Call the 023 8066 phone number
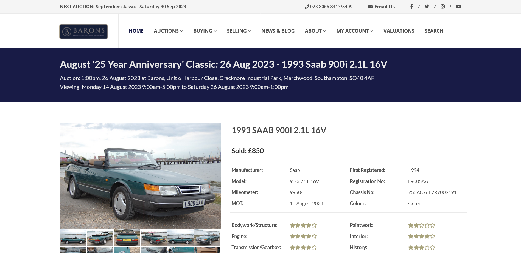 (x=329, y=7)
